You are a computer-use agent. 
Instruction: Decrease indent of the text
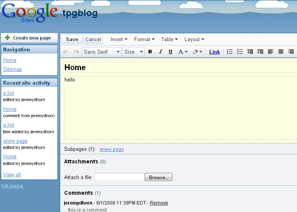point(250,52)
